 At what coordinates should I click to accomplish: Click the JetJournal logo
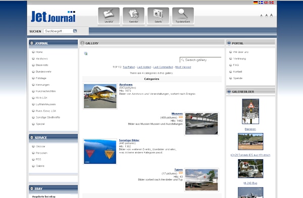[53, 17]
